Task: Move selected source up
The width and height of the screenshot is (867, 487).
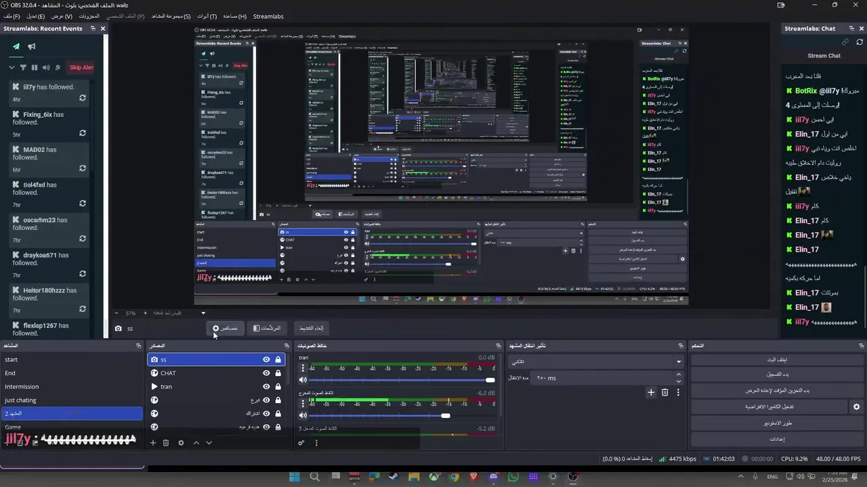Action: click(196, 443)
